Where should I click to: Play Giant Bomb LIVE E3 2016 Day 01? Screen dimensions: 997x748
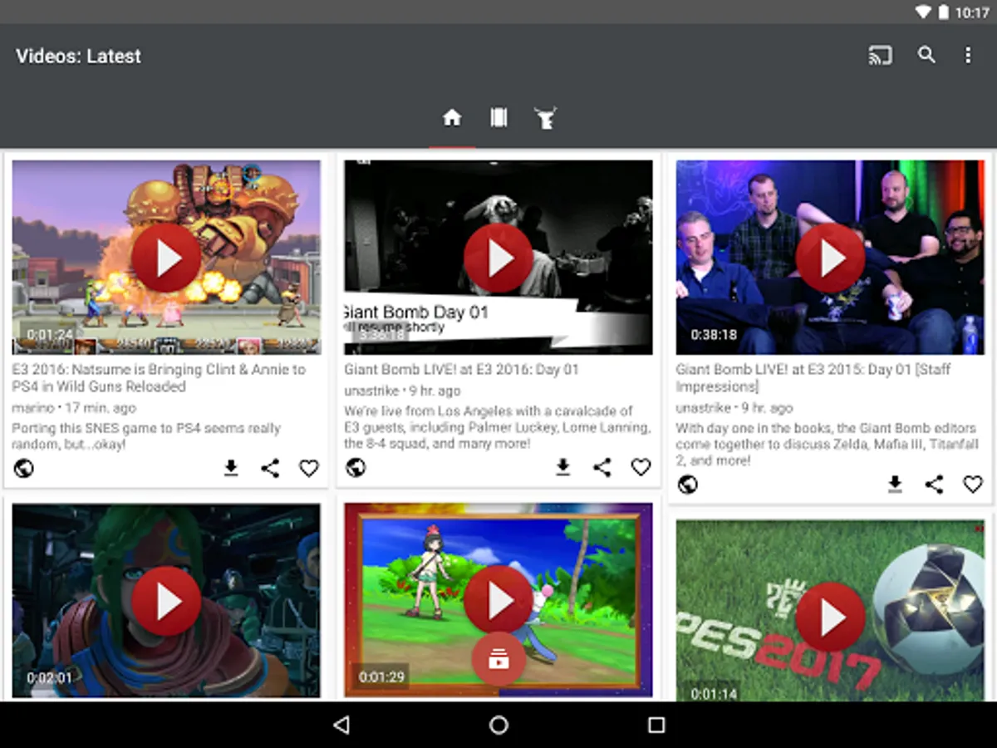(498, 258)
